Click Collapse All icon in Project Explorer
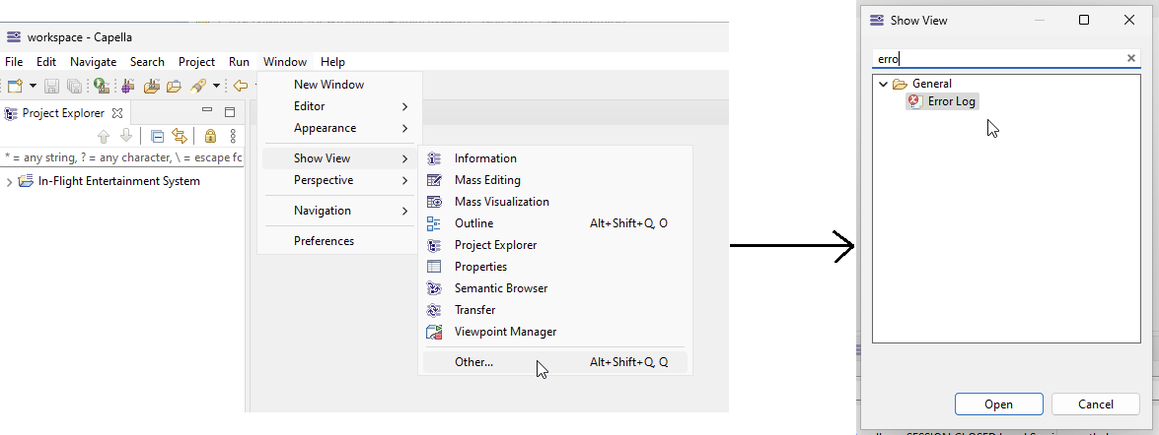The height and width of the screenshot is (435, 1159). click(x=157, y=136)
